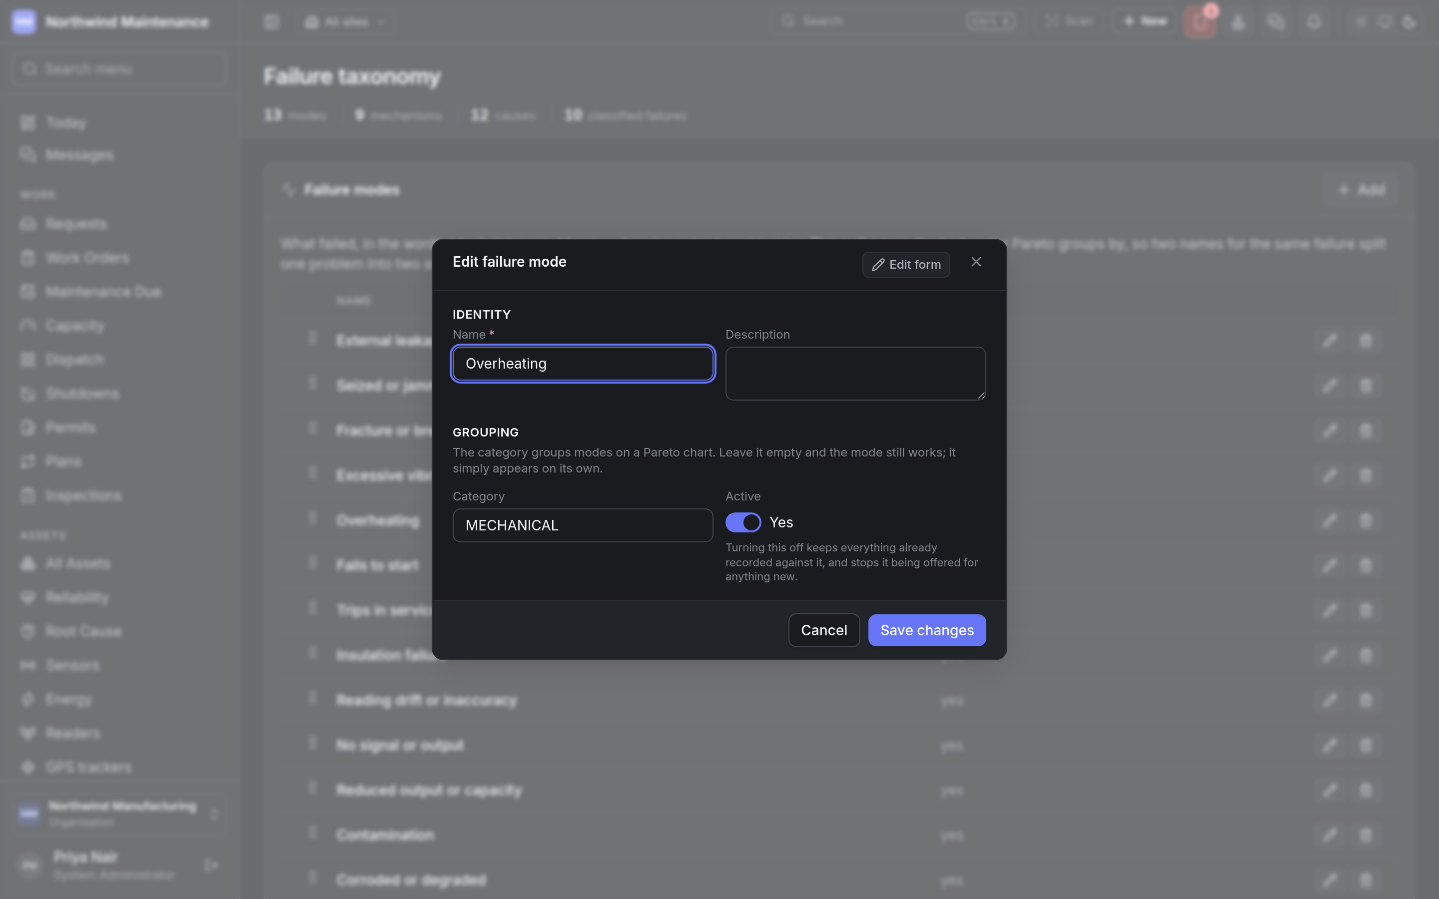
Task: Open the All sites dropdown
Action: (345, 22)
